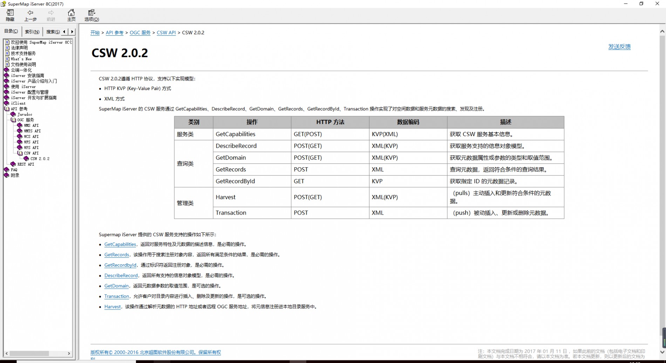Expand the 使用 iServer book node
The width and height of the screenshot is (666, 363).
7,86
